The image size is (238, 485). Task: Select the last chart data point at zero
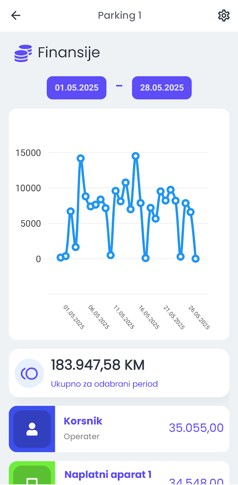pyautogui.click(x=196, y=259)
